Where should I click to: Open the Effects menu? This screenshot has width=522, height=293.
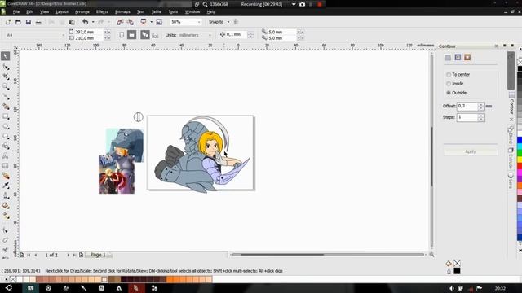point(102,11)
